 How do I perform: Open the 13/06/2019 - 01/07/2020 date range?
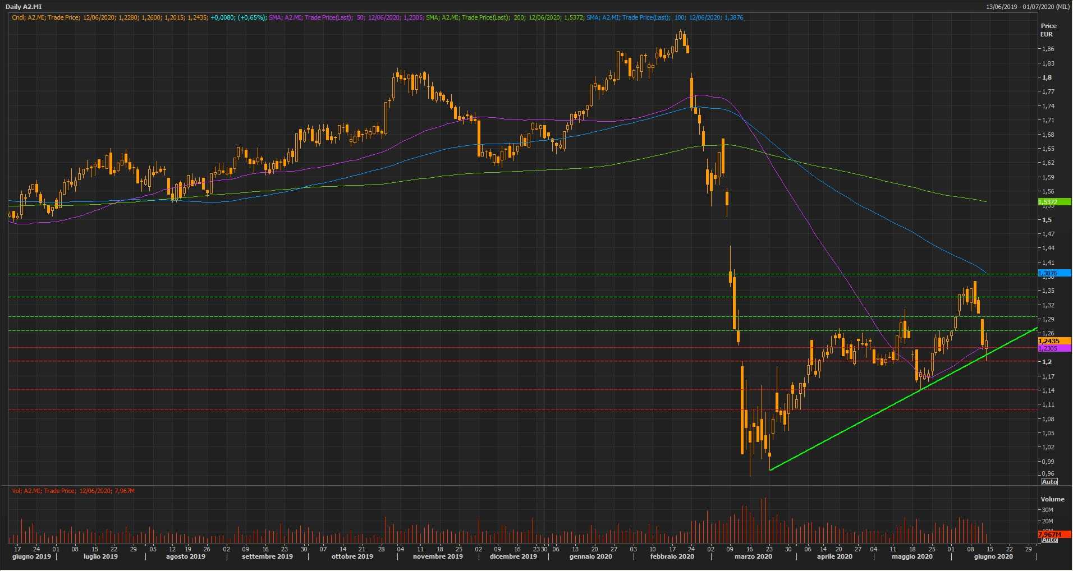[x=1028, y=7]
